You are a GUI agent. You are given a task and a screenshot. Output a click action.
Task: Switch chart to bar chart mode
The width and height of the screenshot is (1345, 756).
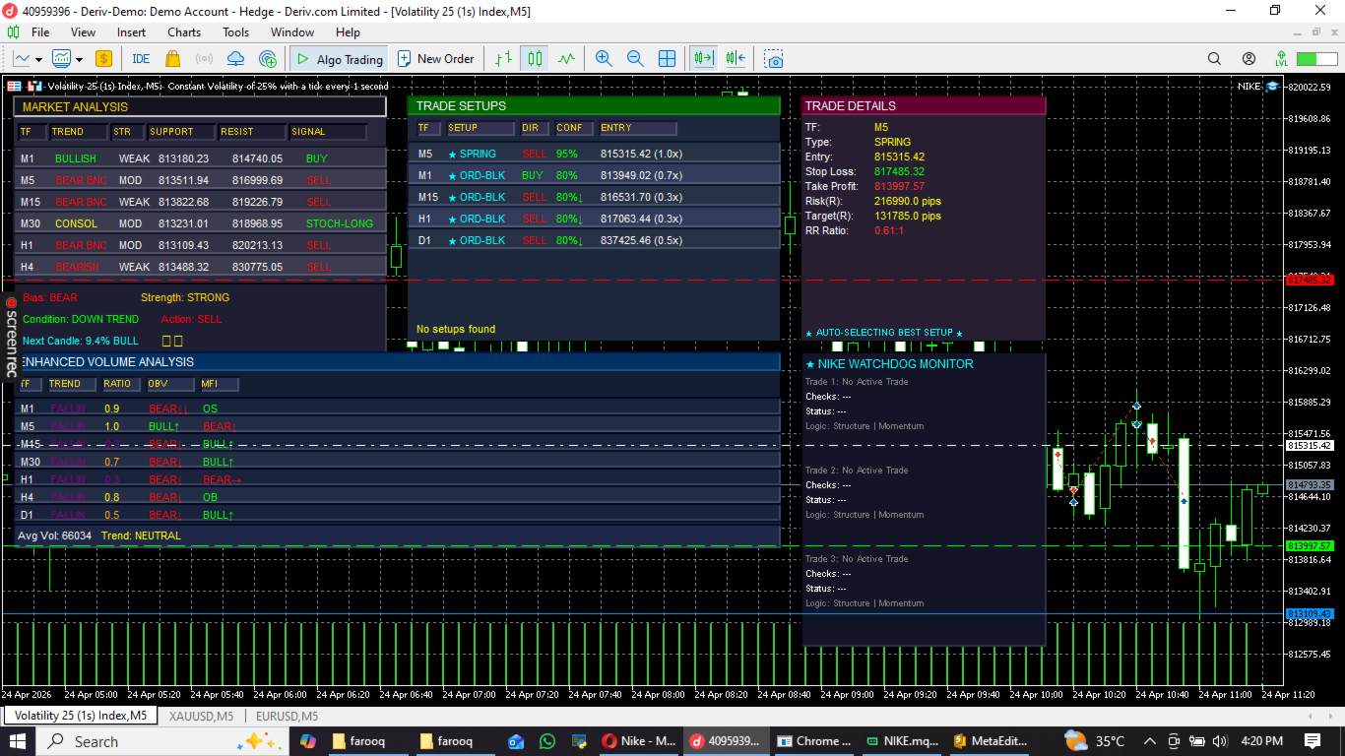pyautogui.click(x=503, y=59)
